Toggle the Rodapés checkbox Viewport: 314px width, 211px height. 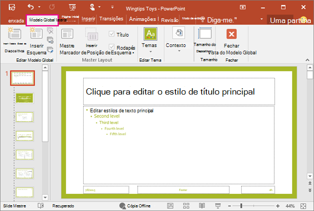point(111,47)
